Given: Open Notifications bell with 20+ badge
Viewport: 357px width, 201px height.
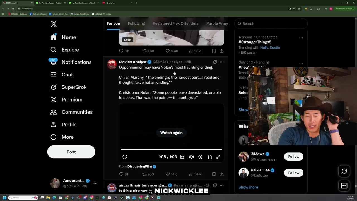Looking at the screenshot, I should coord(53,62).
